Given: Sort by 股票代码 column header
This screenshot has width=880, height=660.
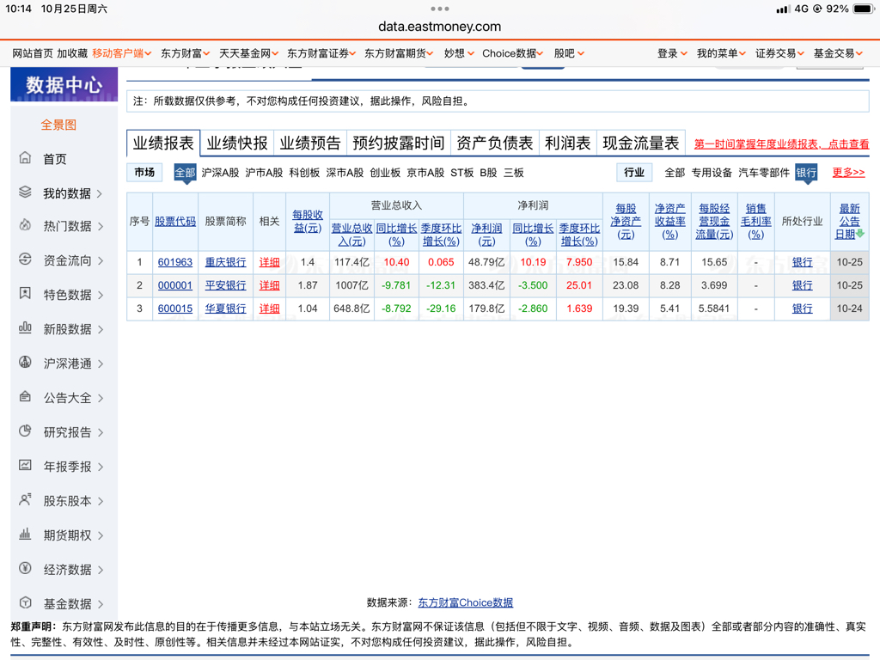Looking at the screenshot, I should [175, 221].
